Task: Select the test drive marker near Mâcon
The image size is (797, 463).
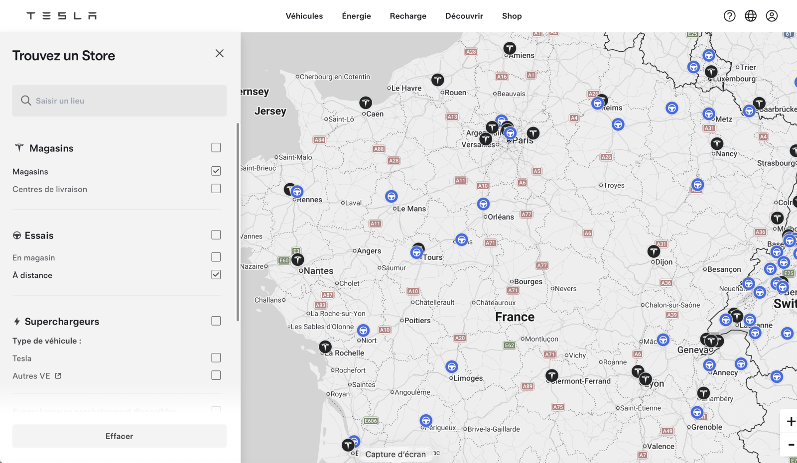Action: (663, 340)
